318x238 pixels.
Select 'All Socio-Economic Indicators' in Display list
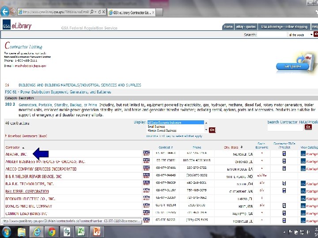pos(176,123)
